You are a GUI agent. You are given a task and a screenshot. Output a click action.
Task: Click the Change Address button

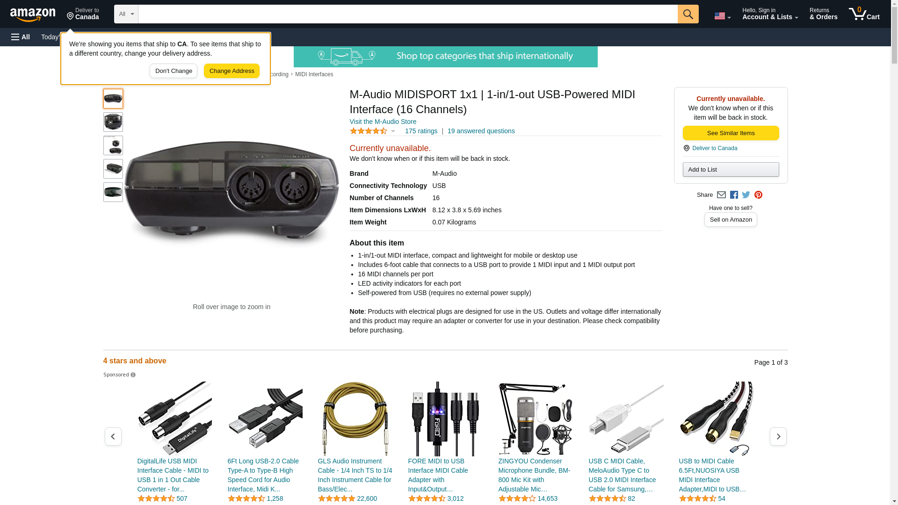(232, 71)
